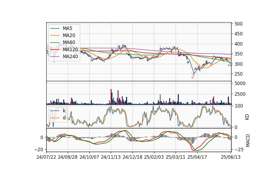Click the 100 tick on KD axis
The image size is (257, 185).
tap(239, 106)
